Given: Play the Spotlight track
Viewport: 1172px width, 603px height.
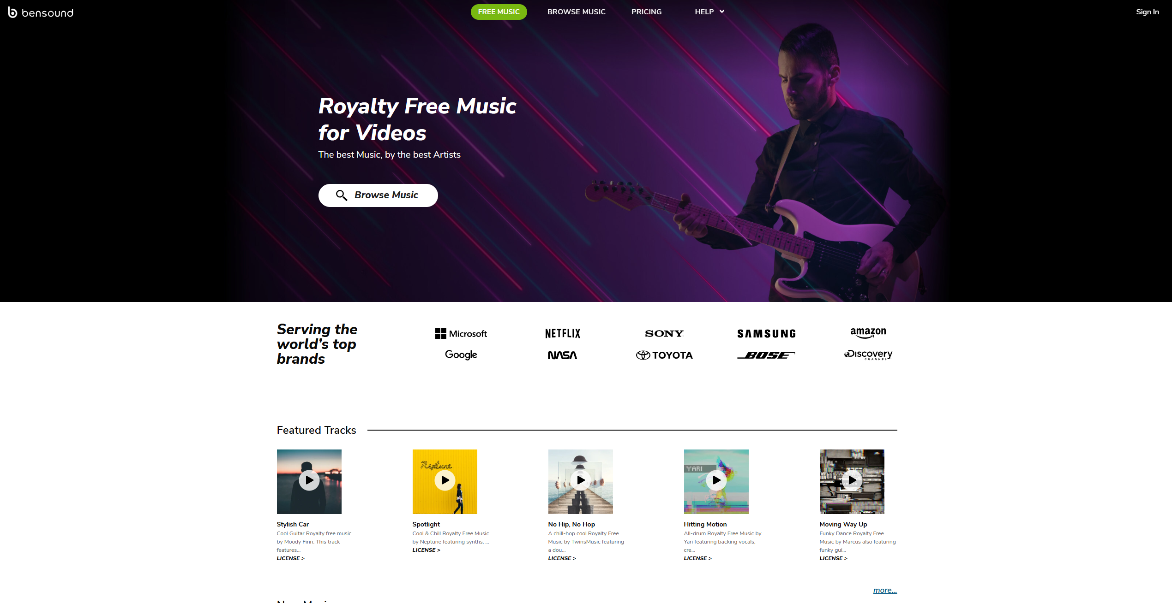Looking at the screenshot, I should coord(445,480).
